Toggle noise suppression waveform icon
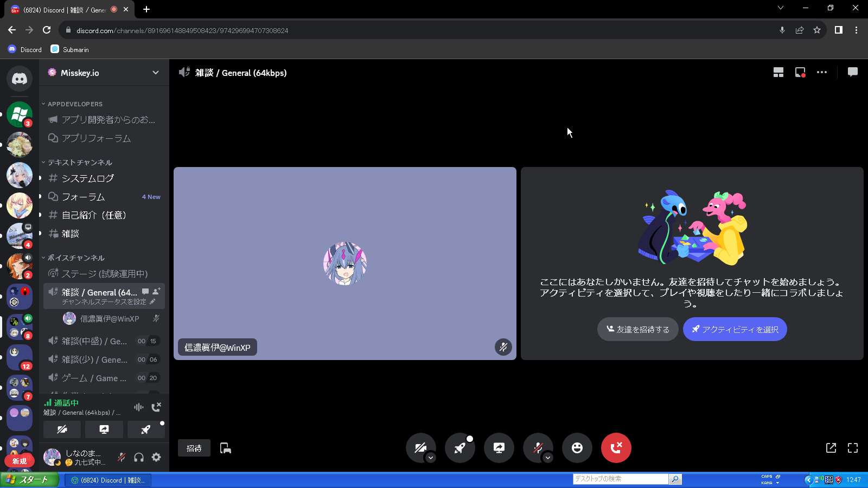Viewport: 868px width, 488px height. (139, 407)
